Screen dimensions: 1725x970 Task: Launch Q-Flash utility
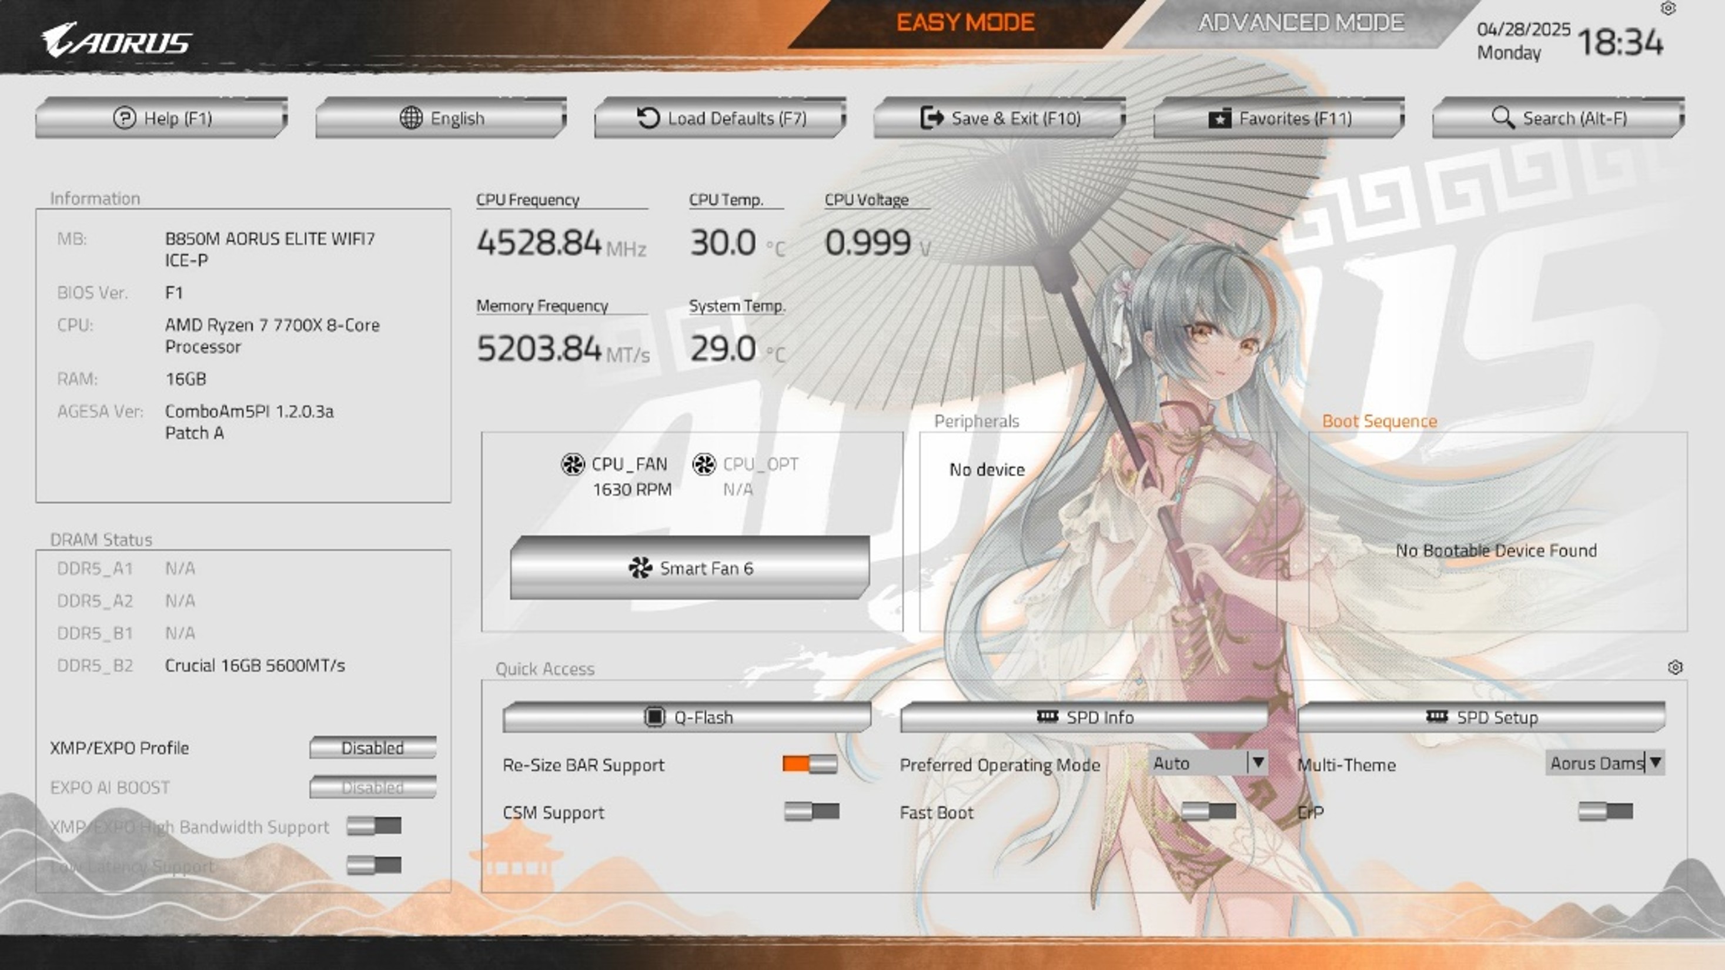tap(687, 717)
